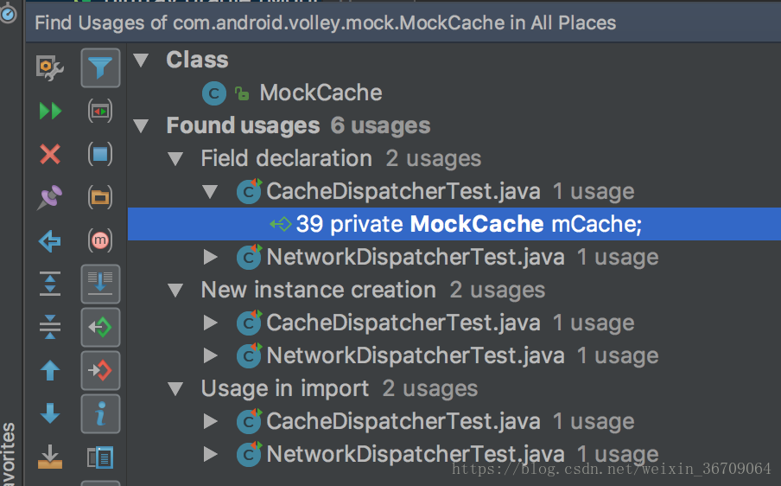Collapse the Field declaration group arrow
This screenshot has width=781, height=486.
175,158
